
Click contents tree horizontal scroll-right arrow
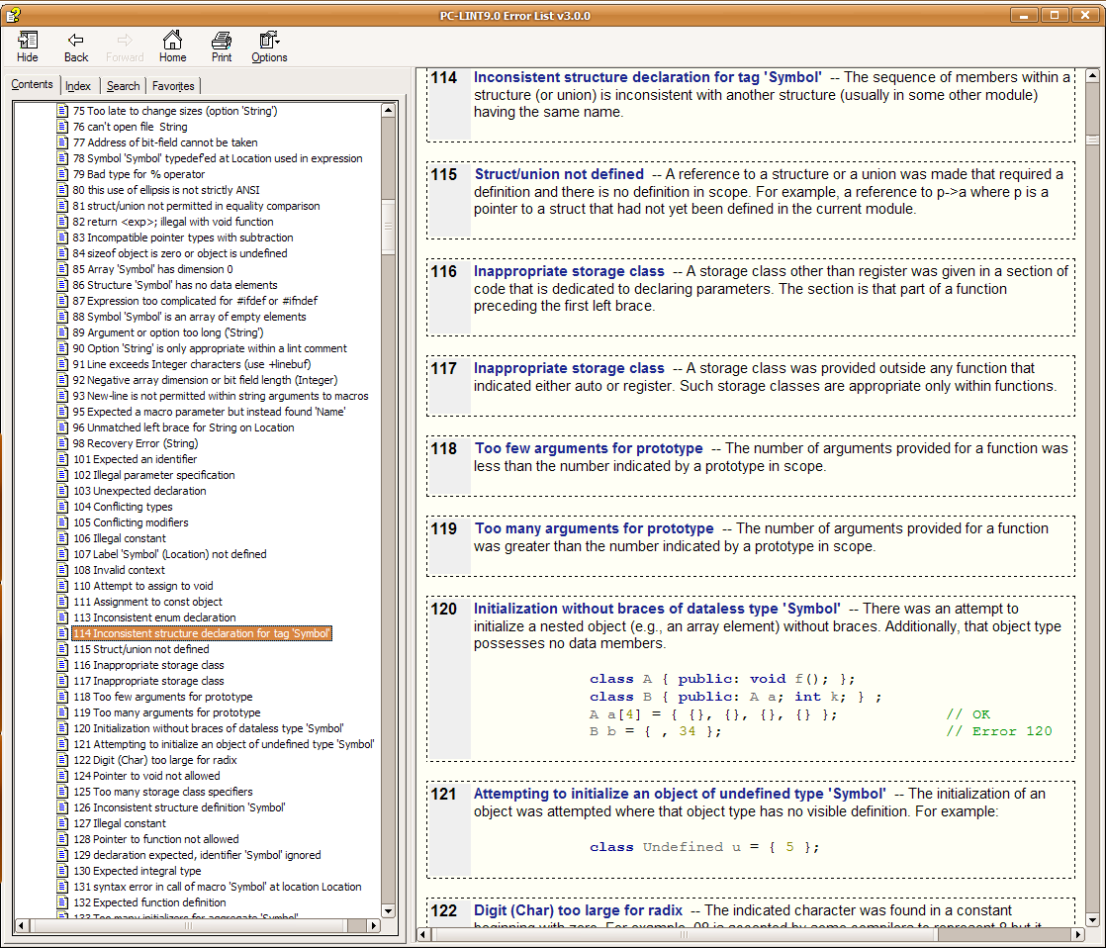point(374,925)
